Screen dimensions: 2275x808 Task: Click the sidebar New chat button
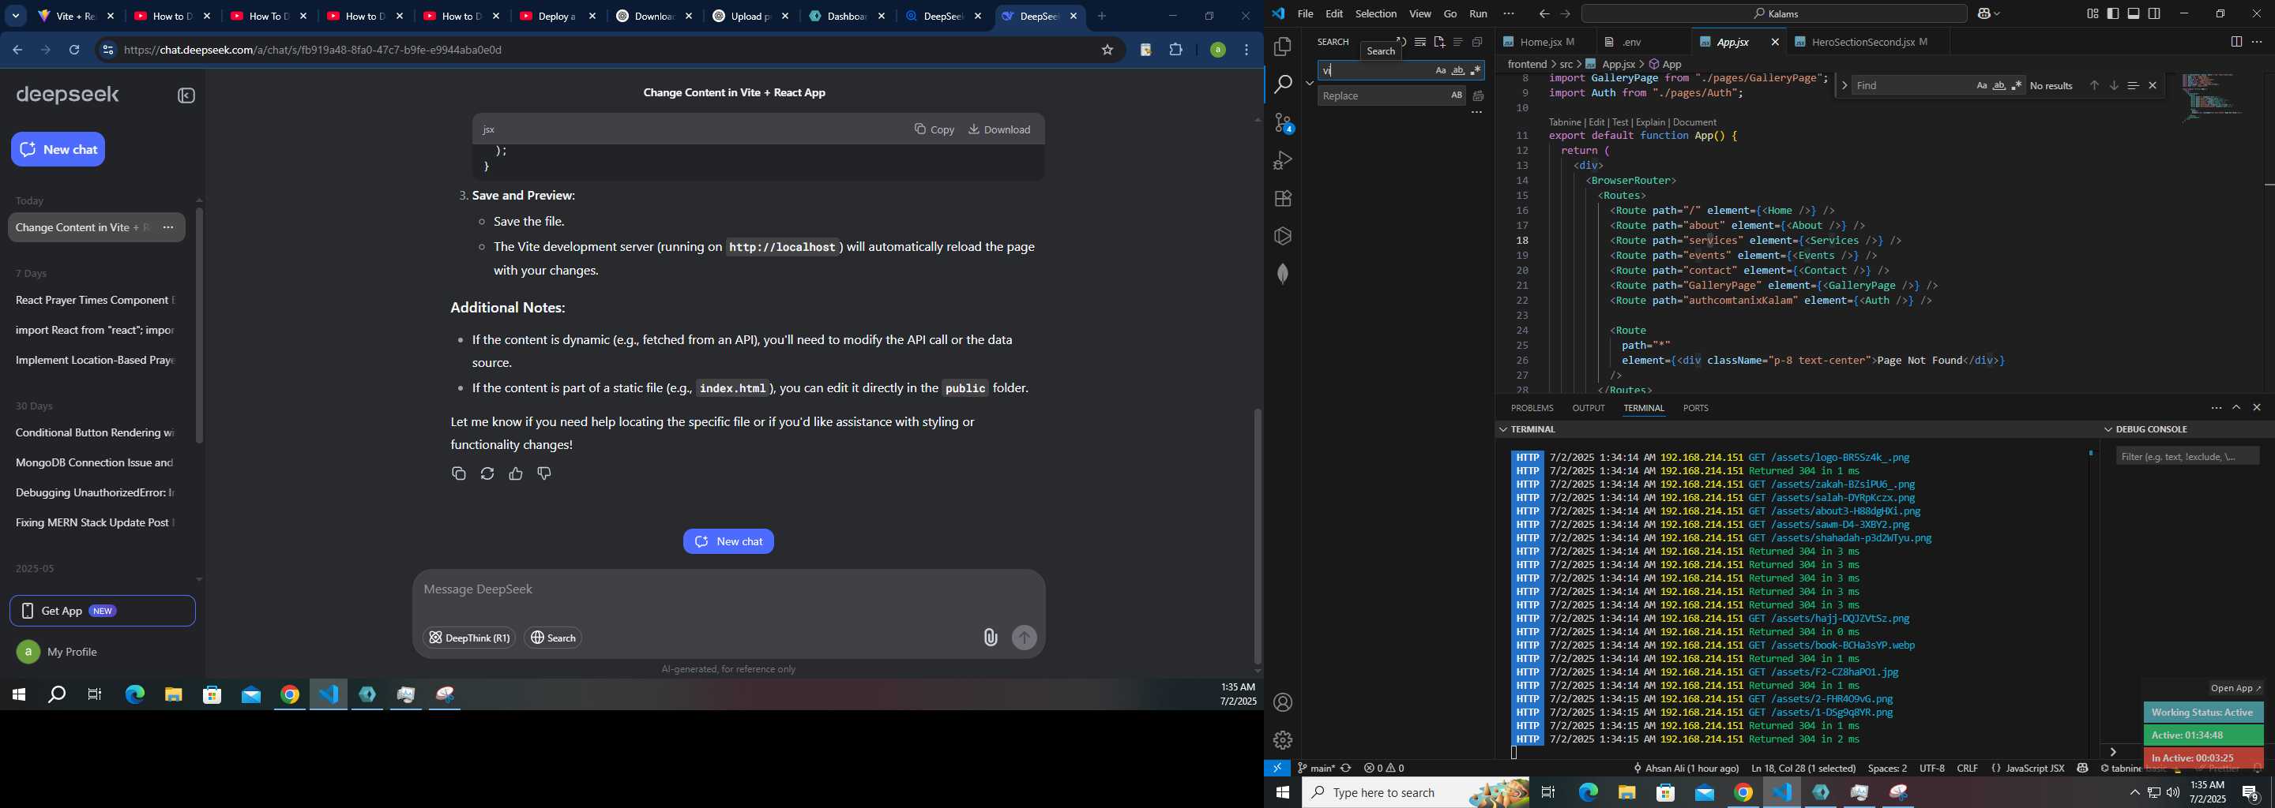[x=58, y=150]
